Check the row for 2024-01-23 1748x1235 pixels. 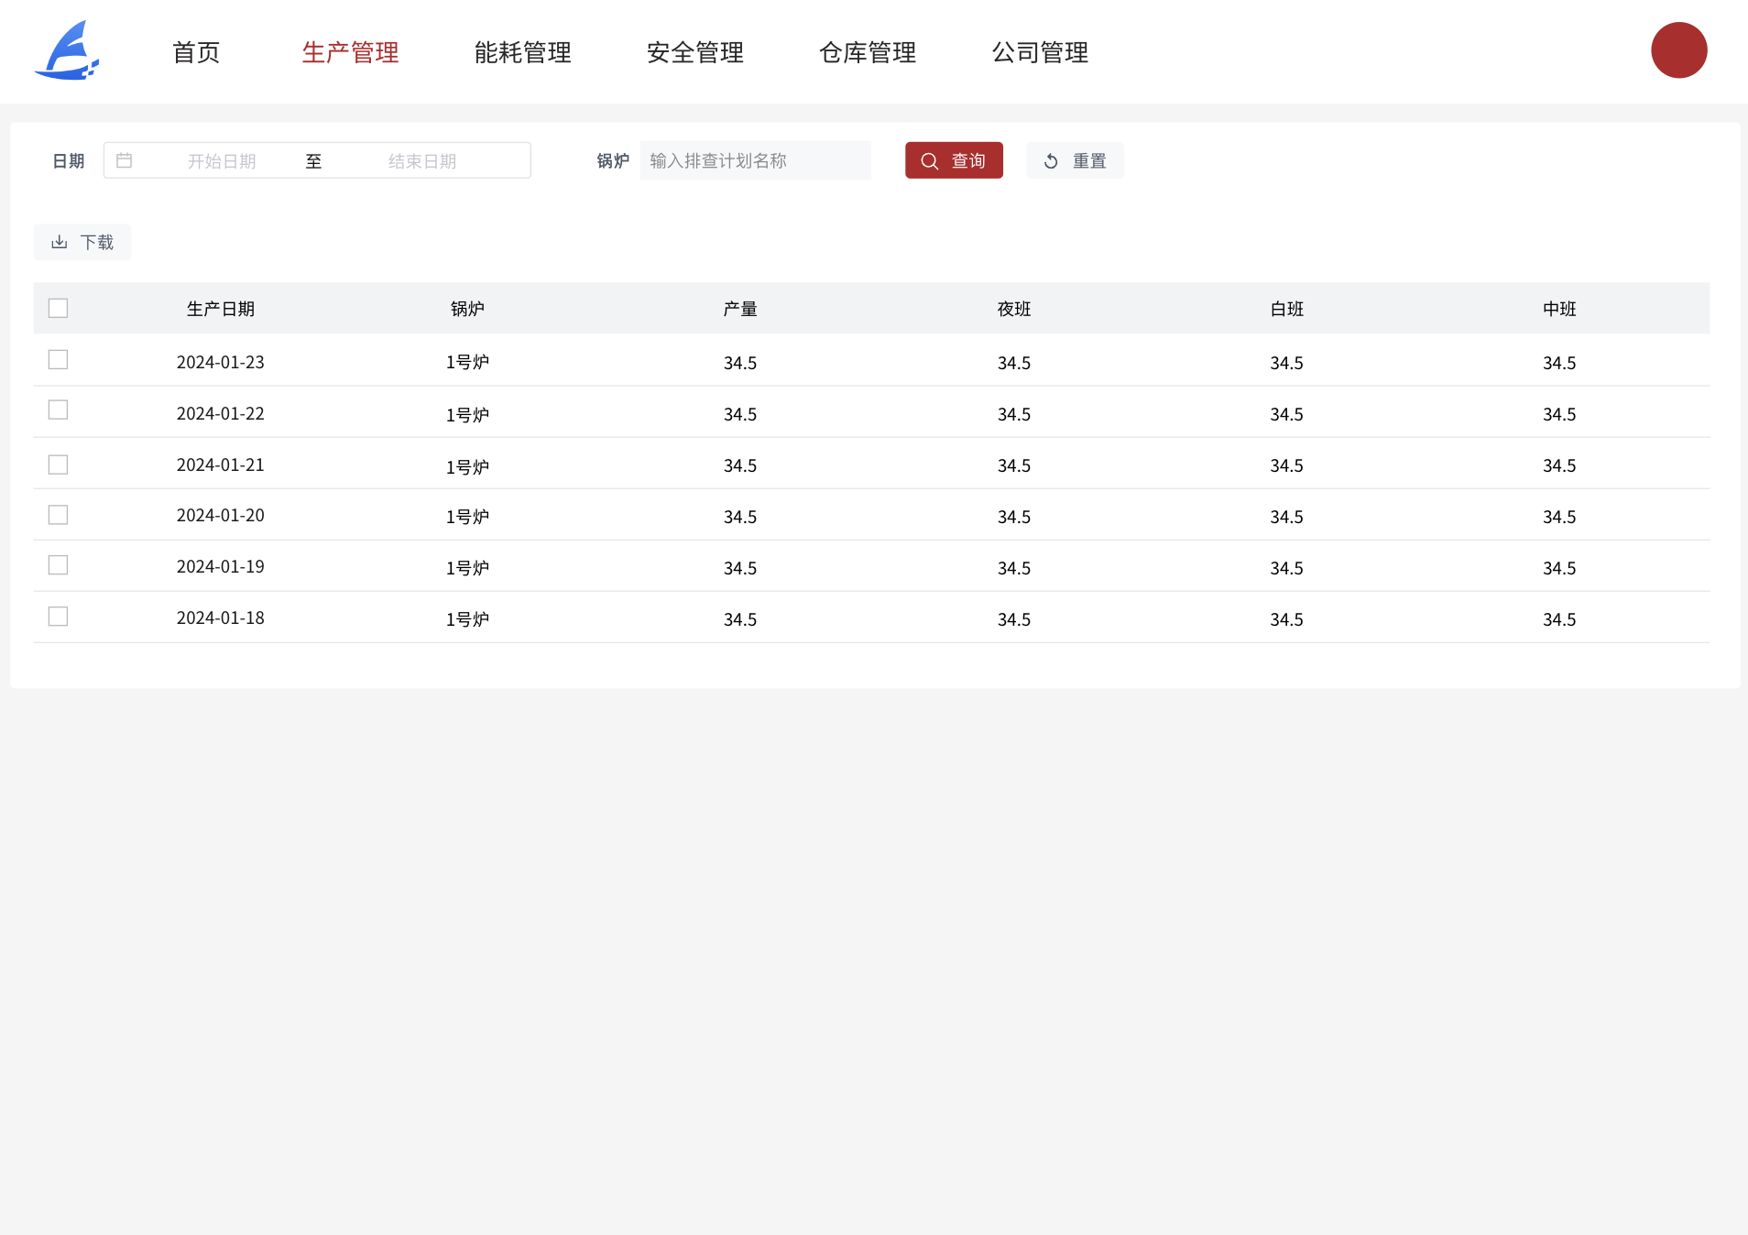point(58,359)
